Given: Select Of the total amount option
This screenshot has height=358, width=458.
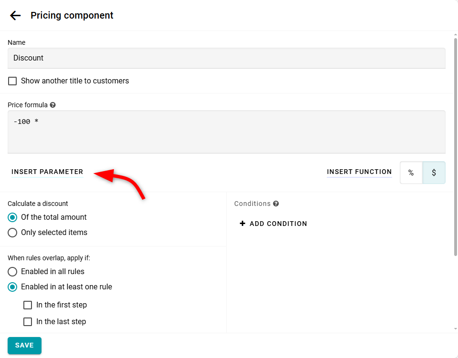Looking at the screenshot, I should (x=13, y=217).
